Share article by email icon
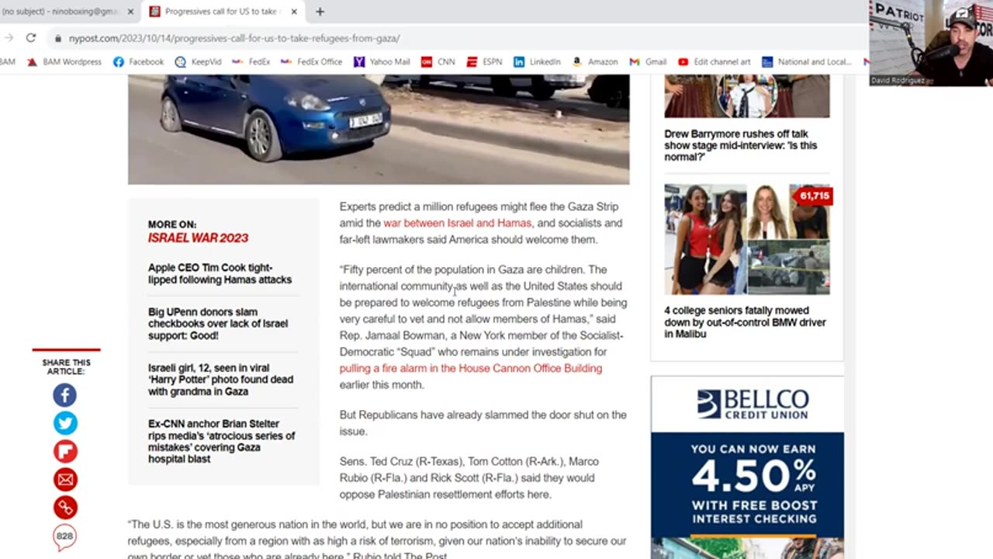Viewport: 993px width, 559px height. click(65, 479)
